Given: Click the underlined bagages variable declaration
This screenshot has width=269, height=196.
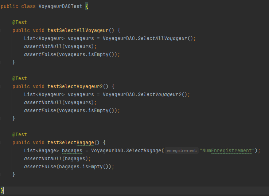Looking at the screenshot, I should point(72,151).
